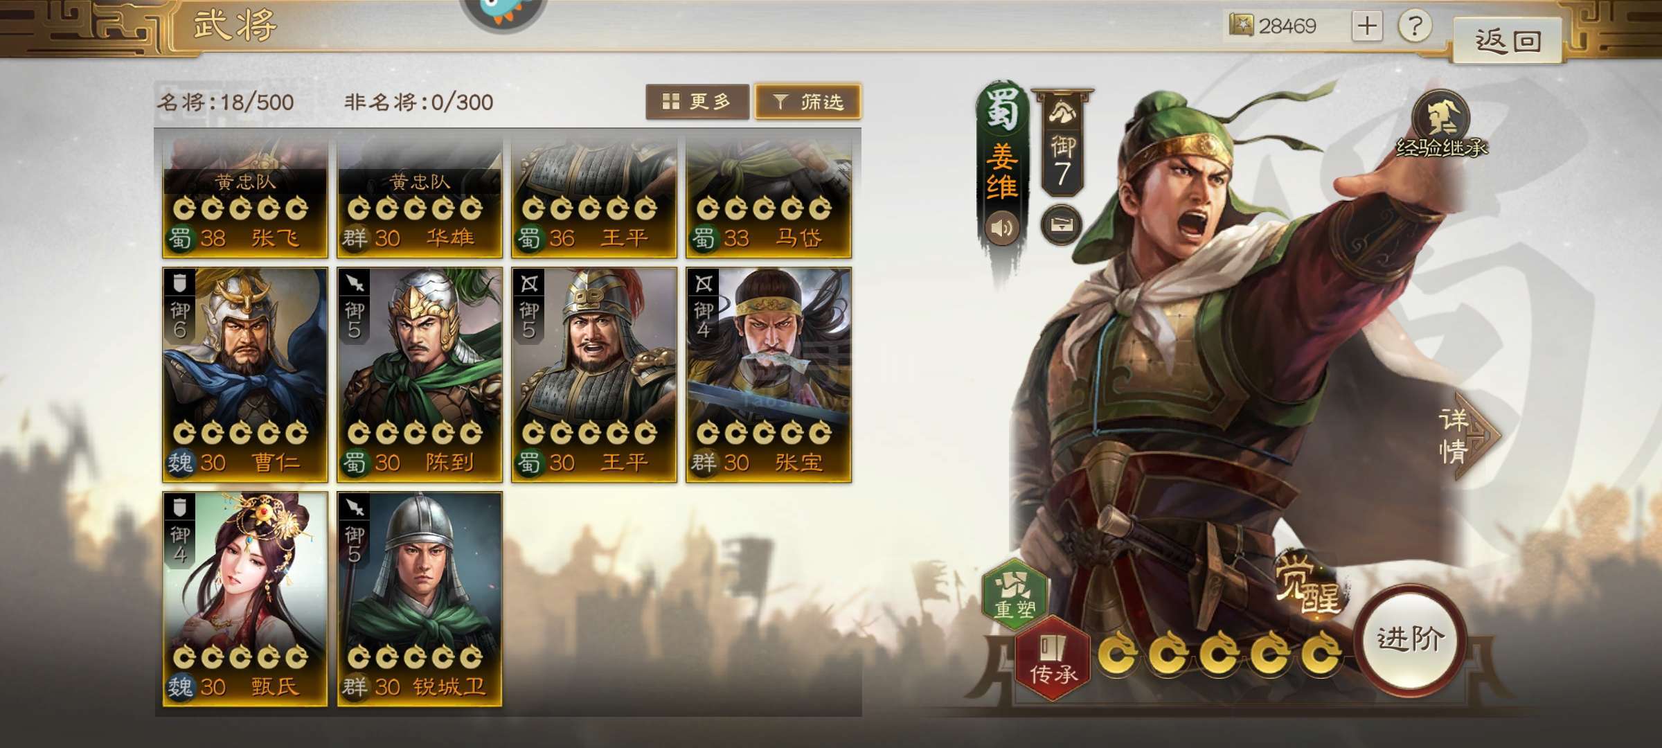Select the 张飞 card in 黄忠队
Viewport: 1662px width, 748px height.
click(x=245, y=197)
